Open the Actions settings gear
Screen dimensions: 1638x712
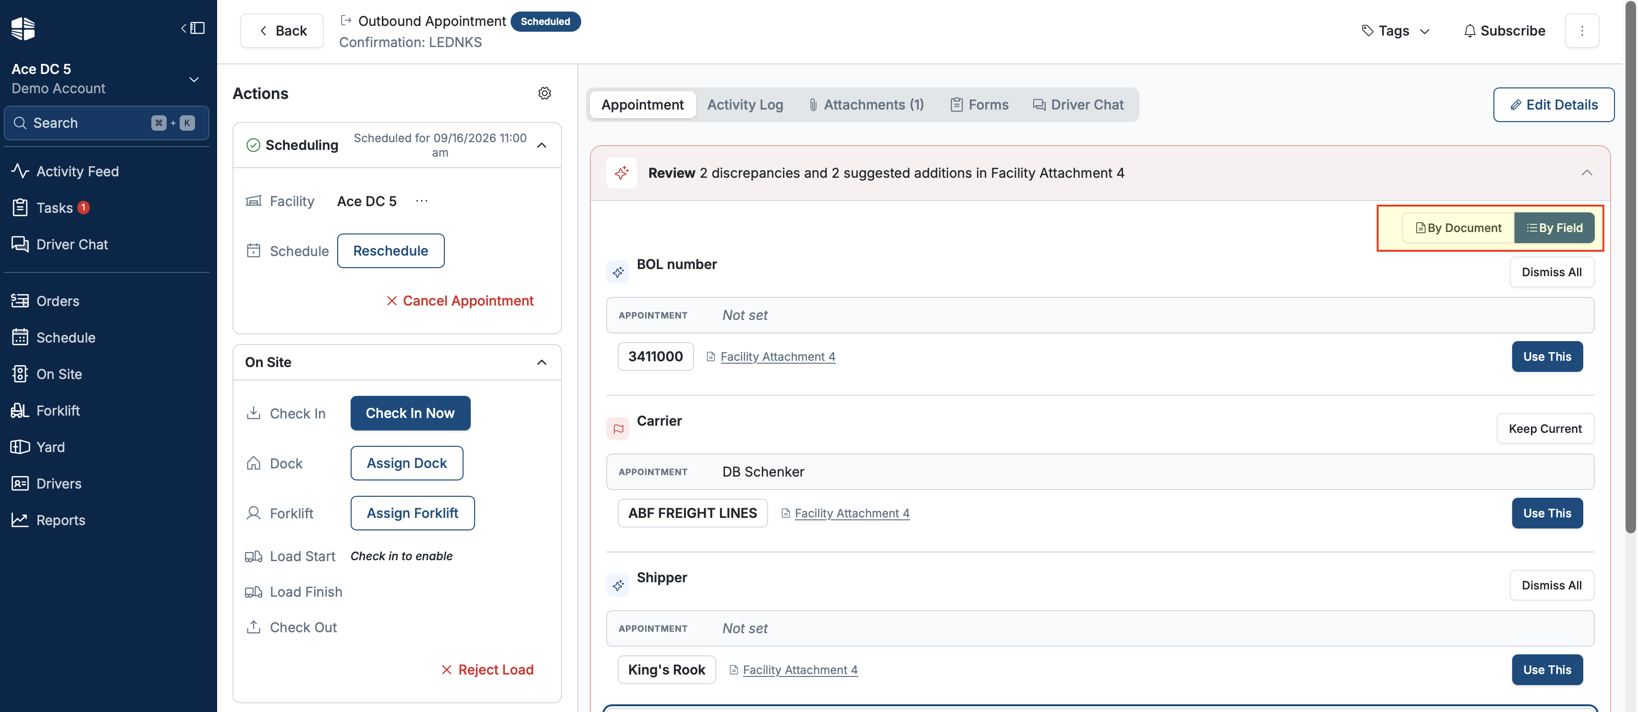544,94
